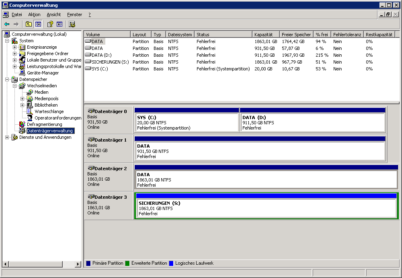Image resolution: width=402 pixels, height=278 pixels.
Task: Toggle the console tree show/hide icon
Action: click(38, 24)
